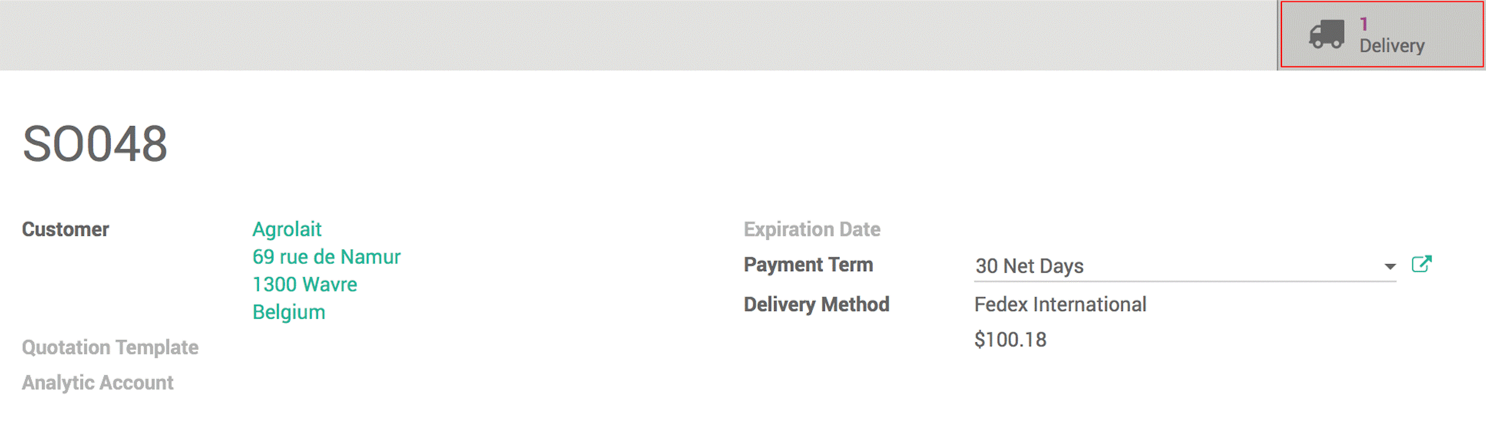The image size is (1486, 442).
Task: Click the Payment Term label
Action: [808, 265]
